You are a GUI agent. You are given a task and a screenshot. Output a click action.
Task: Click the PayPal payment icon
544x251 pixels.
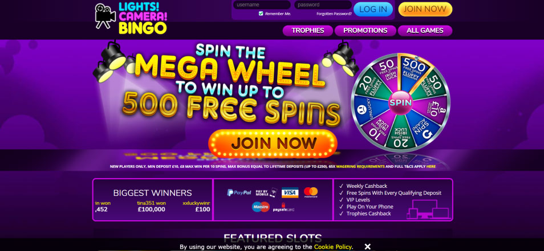239,192
